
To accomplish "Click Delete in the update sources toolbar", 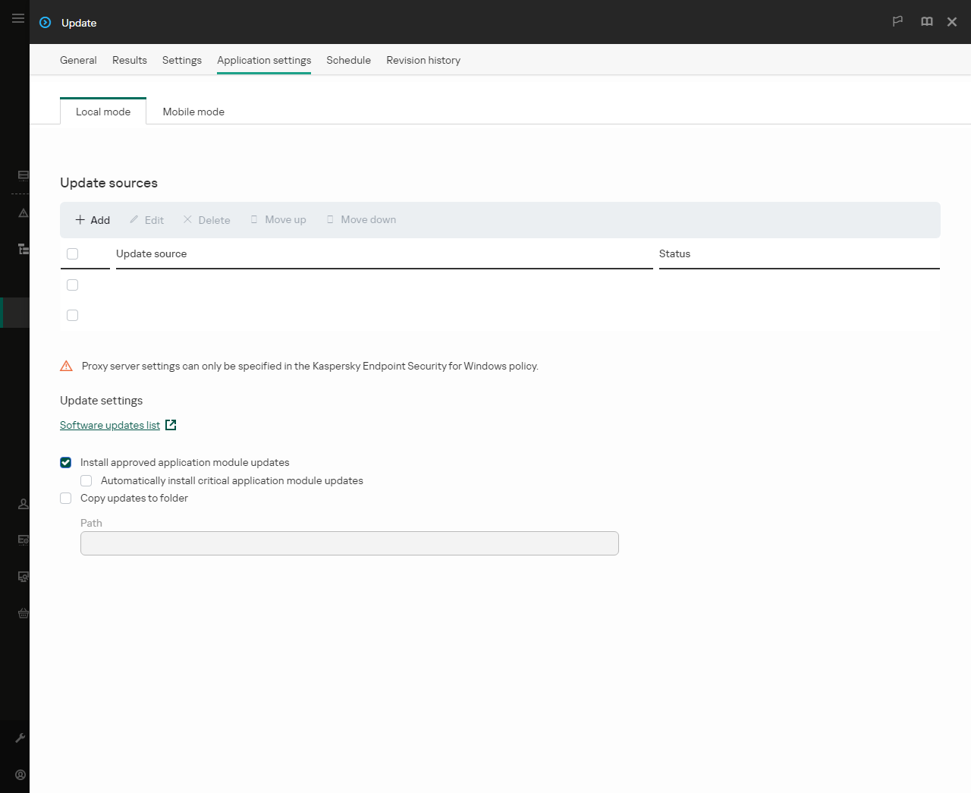I will pyautogui.click(x=206, y=220).
